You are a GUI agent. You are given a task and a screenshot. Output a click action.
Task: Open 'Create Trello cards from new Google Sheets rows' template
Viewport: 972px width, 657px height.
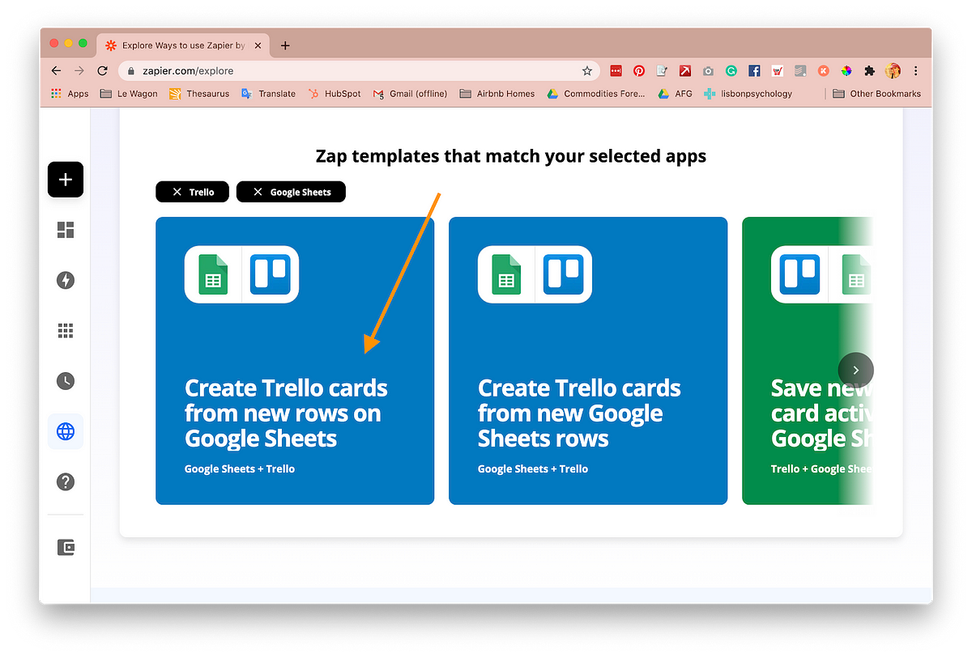588,361
